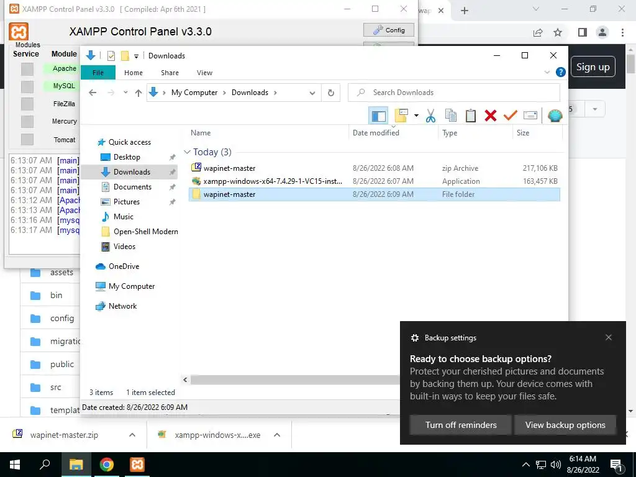Image resolution: width=636 pixels, height=477 pixels.
Task: Open the address bar history dropdown
Action: tap(312, 93)
